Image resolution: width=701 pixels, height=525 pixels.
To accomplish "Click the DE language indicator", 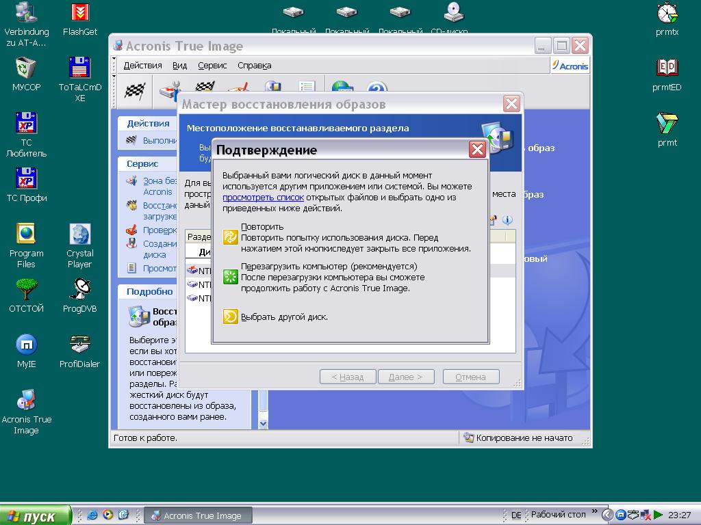I will point(516,515).
